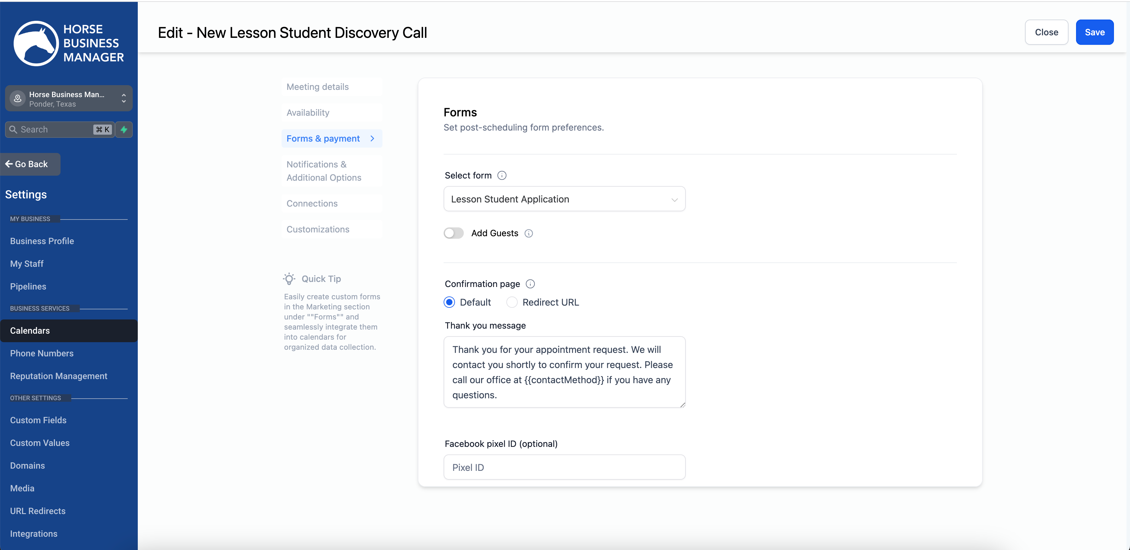
Task: Expand the Horse Business Manager account switcher
Action: [69, 99]
